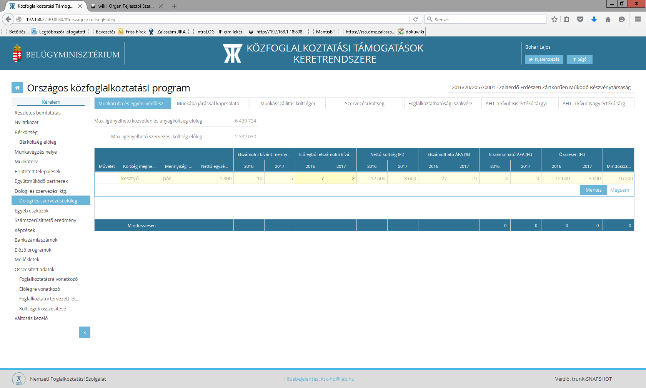This screenshot has width=646, height=388.
Task: Open Képzések in the sidebar
Action: pos(25,230)
